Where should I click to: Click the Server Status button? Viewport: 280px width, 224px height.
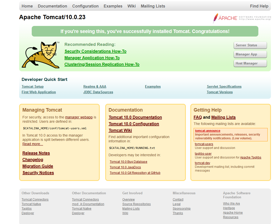pos(250,45)
